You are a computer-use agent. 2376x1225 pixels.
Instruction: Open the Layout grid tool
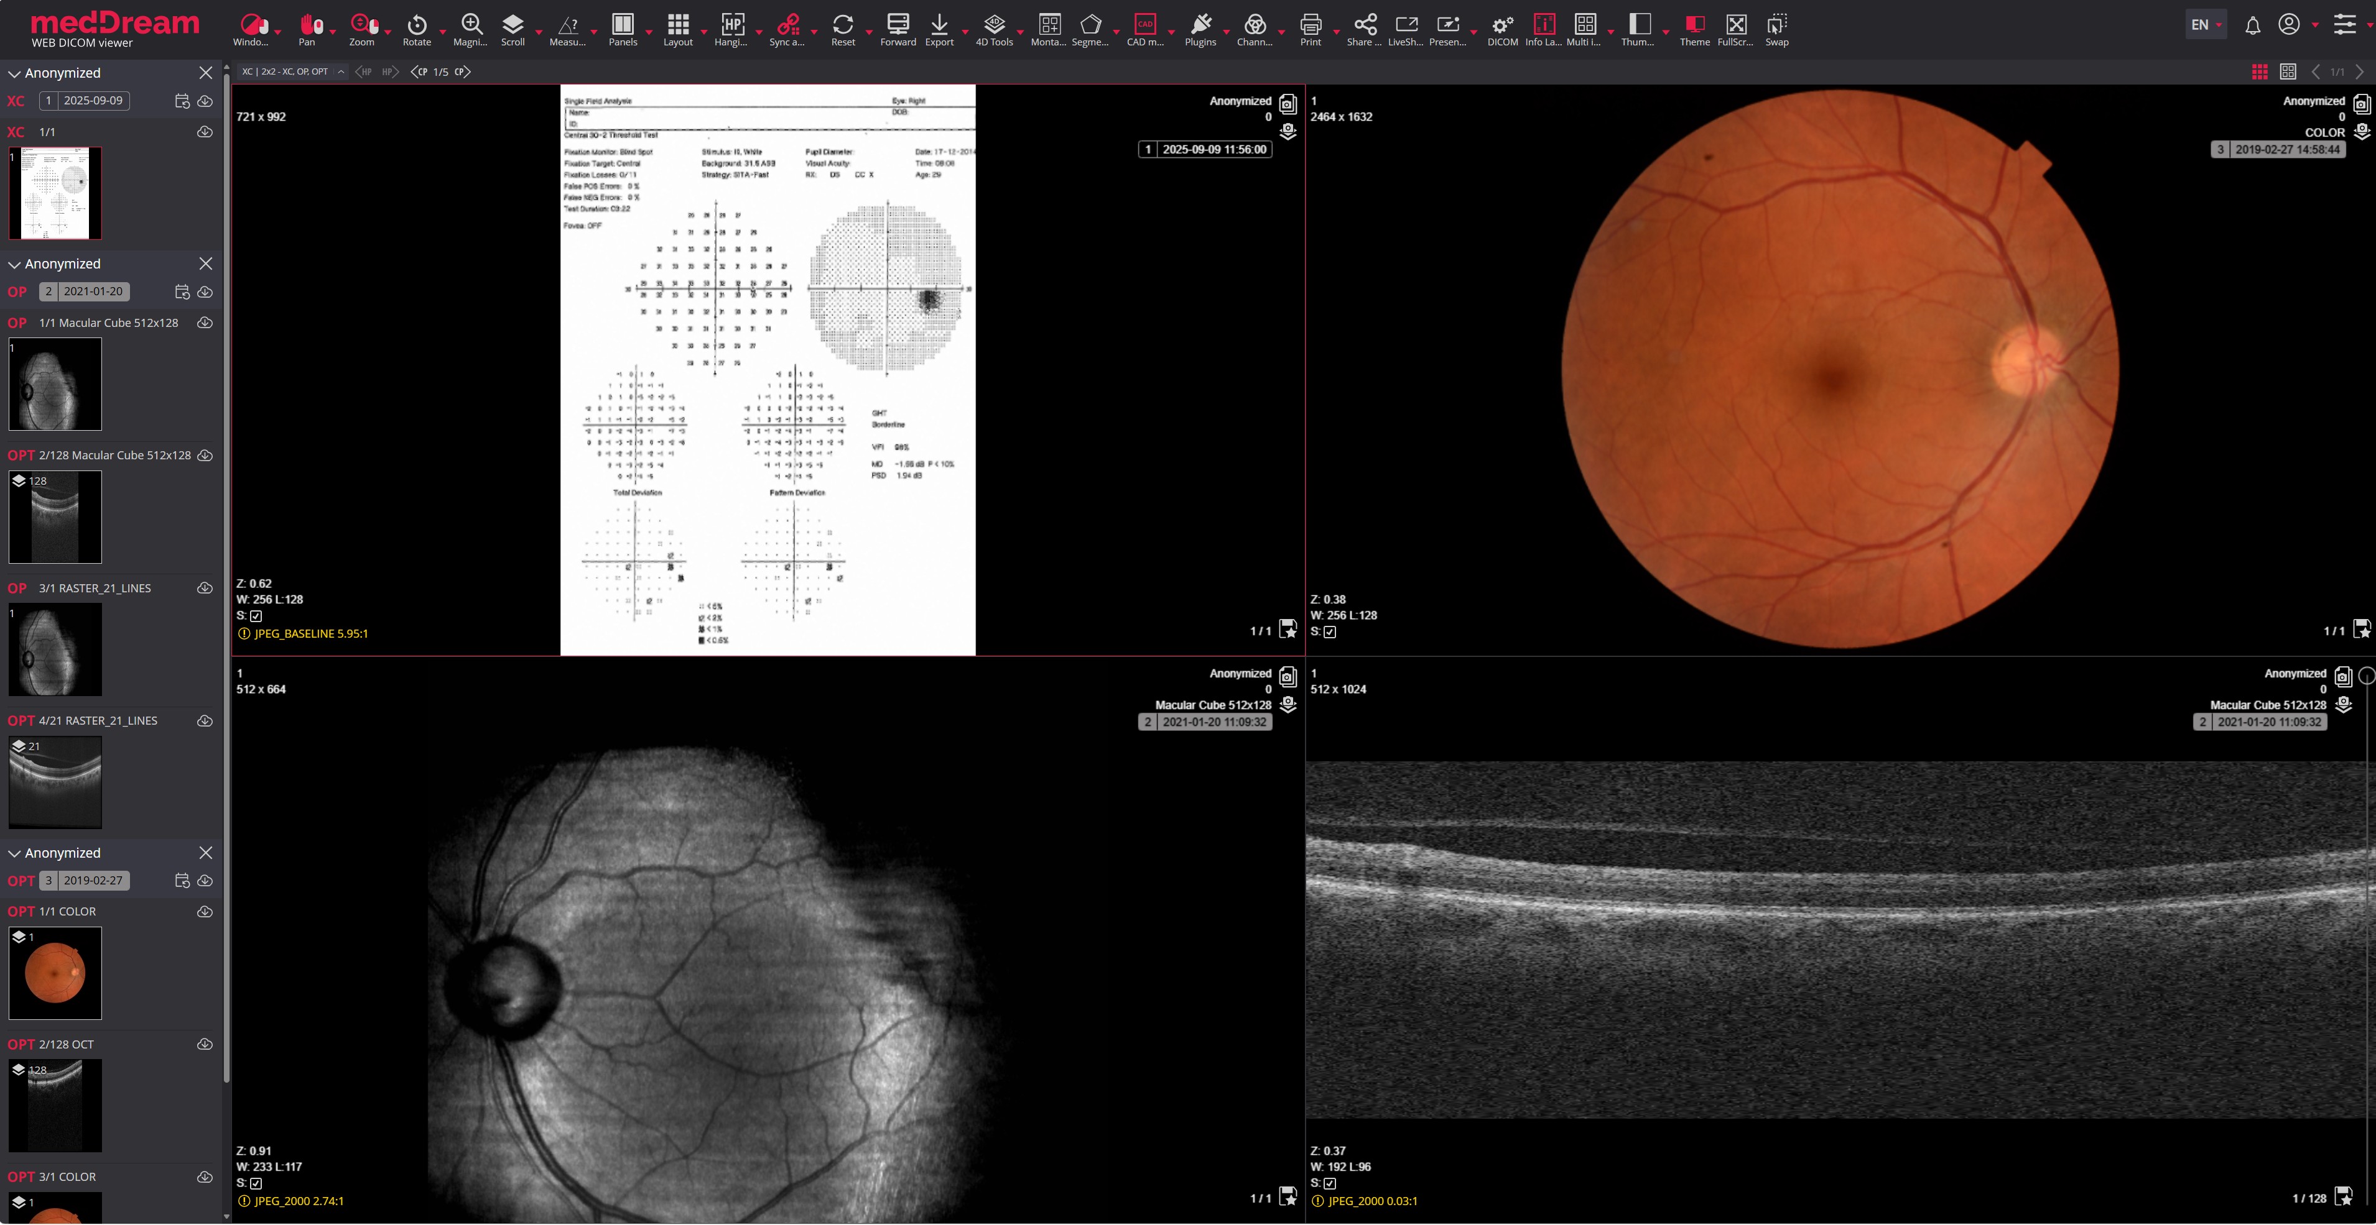tap(678, 29)
